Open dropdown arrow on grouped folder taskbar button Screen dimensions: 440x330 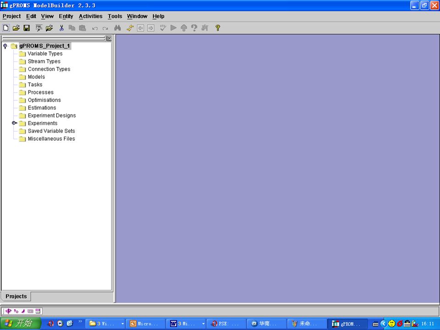click(123, 324)
